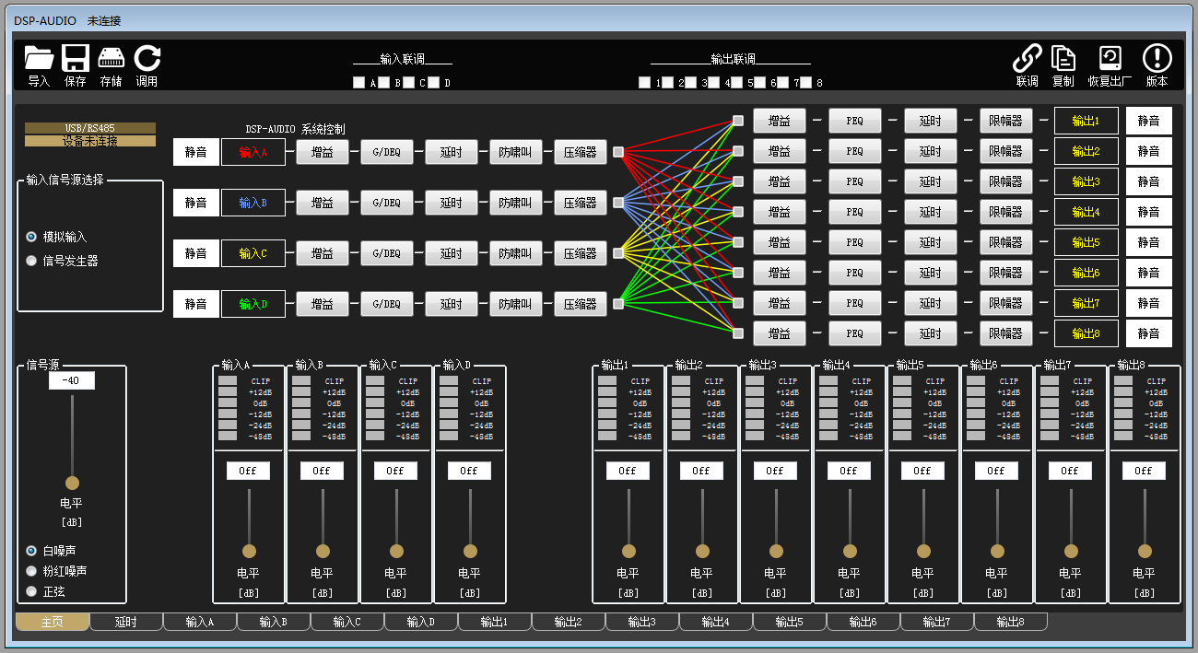Open the 输出1 tab at bottom
The height and width of the screenshot is (653, 1198).
(495, 622)
